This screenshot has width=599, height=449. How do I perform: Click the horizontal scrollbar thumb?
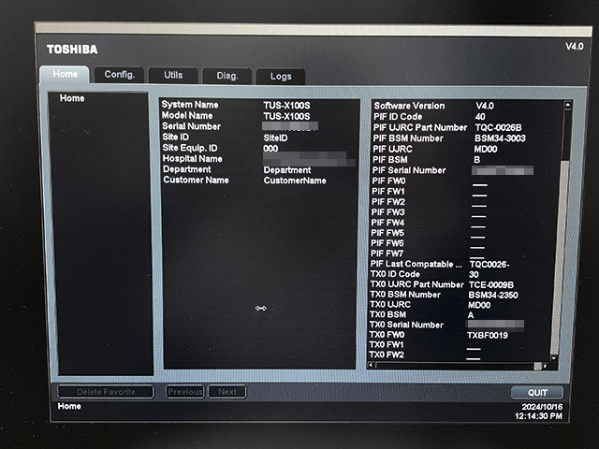[x=537, y=366]
